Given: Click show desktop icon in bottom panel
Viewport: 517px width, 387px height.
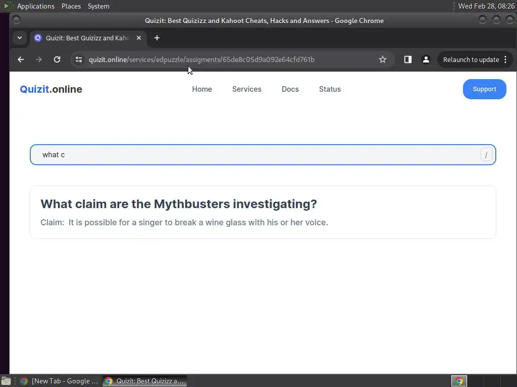Looking at the screenshot, I should 6,381.
